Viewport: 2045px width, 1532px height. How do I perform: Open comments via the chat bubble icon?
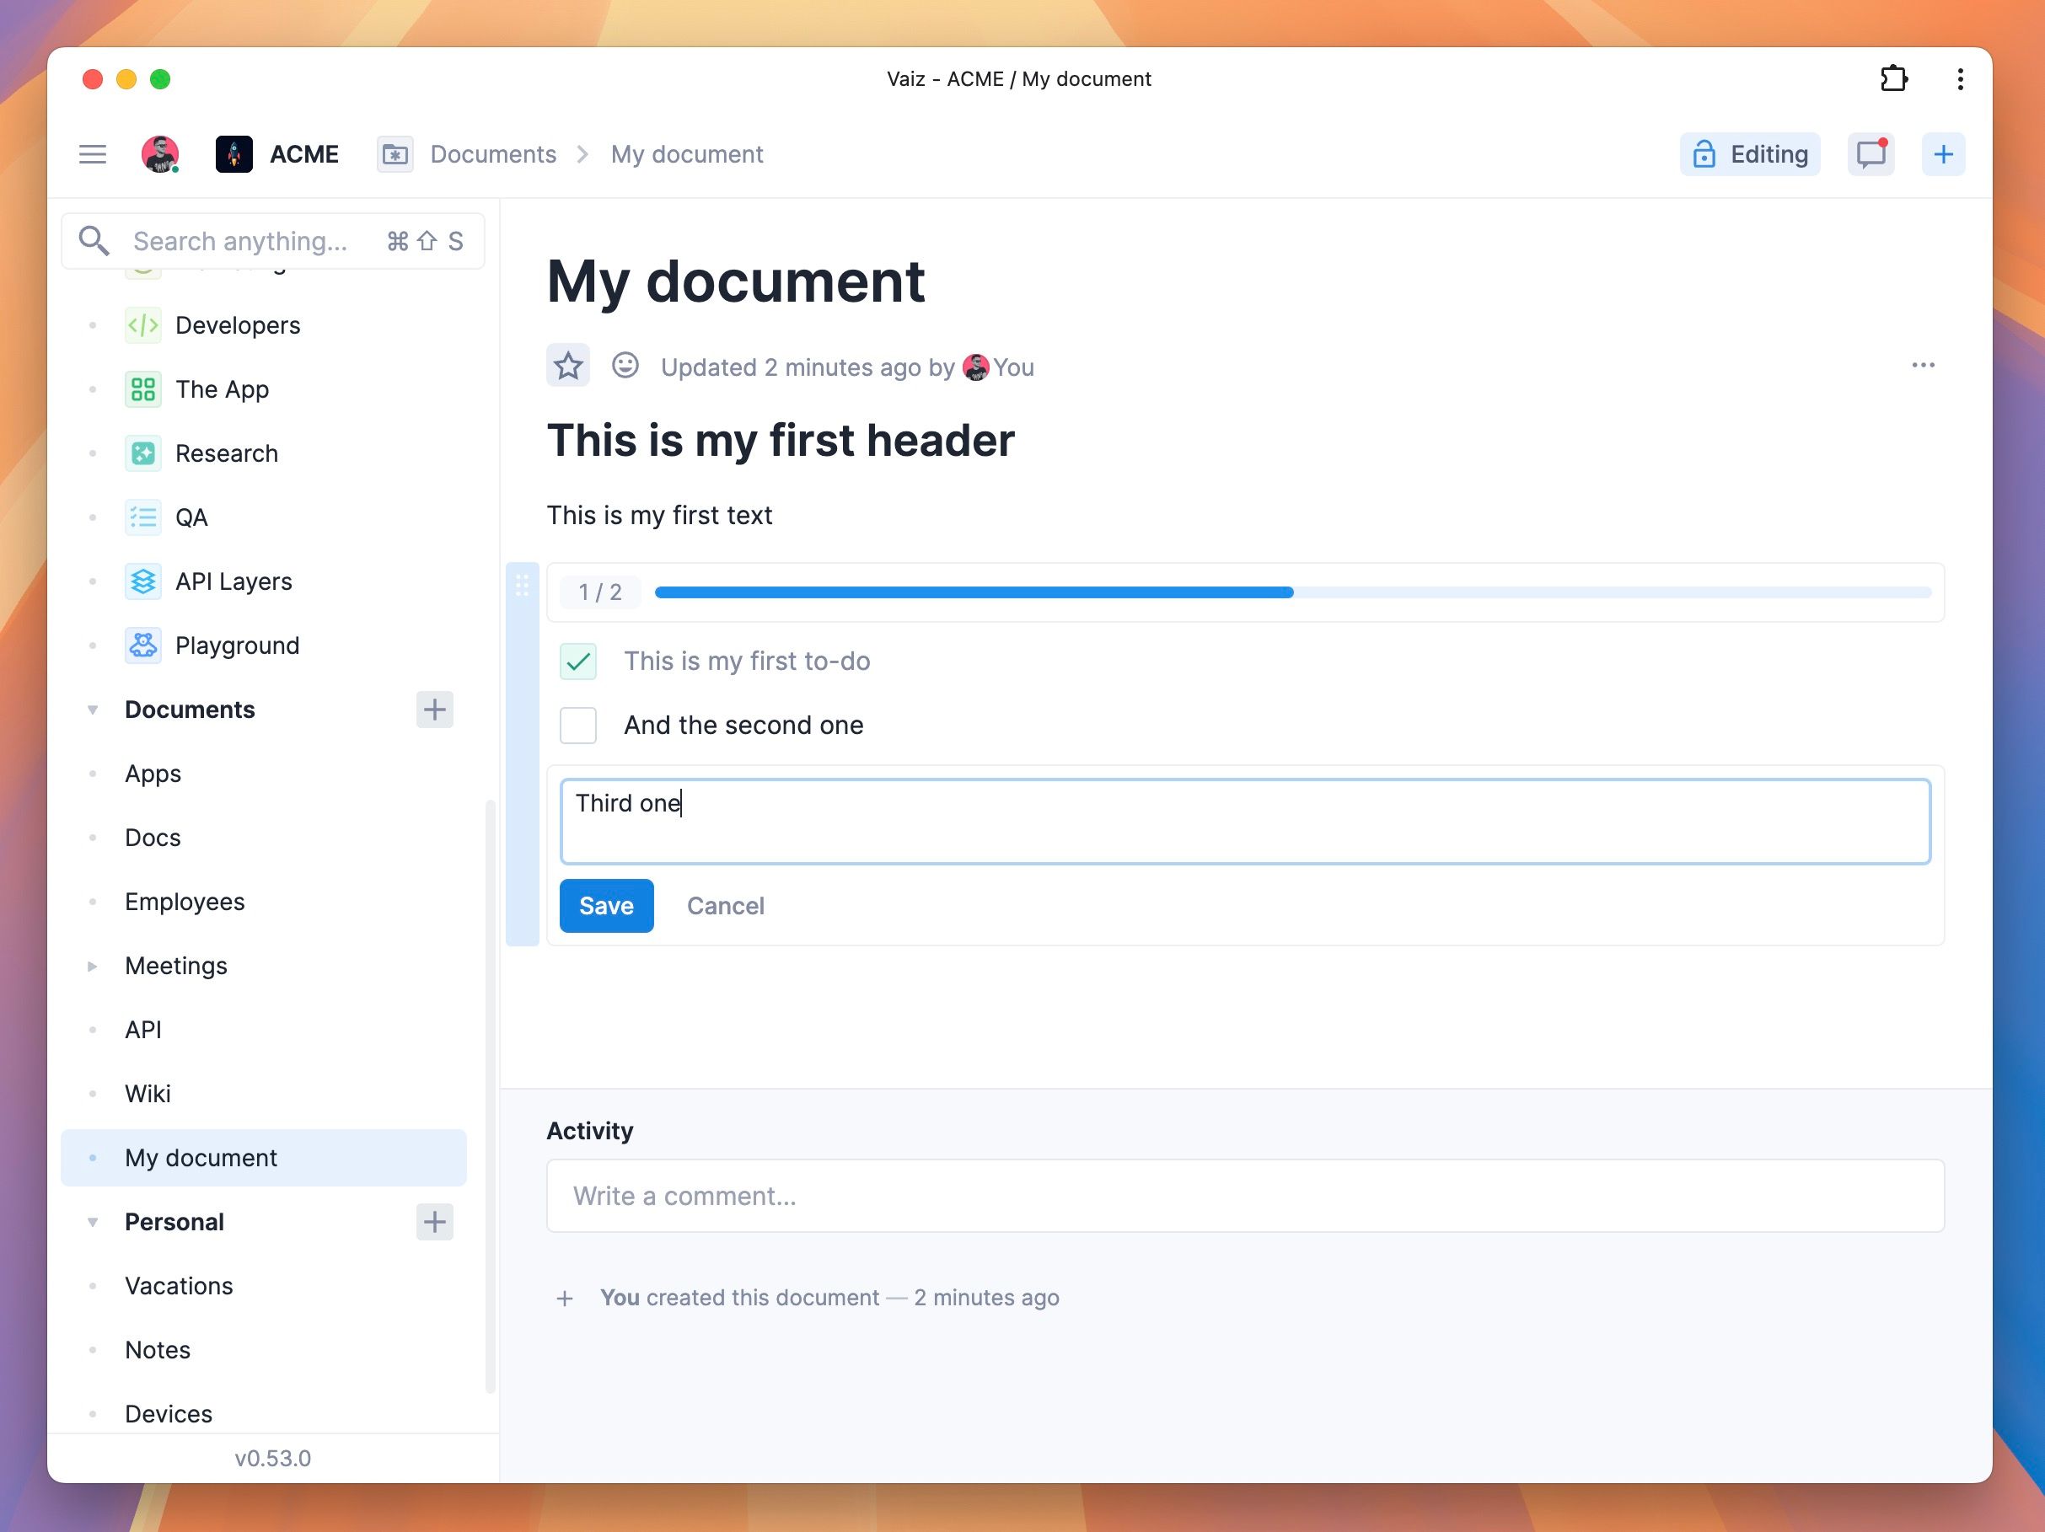[1871, 153]
